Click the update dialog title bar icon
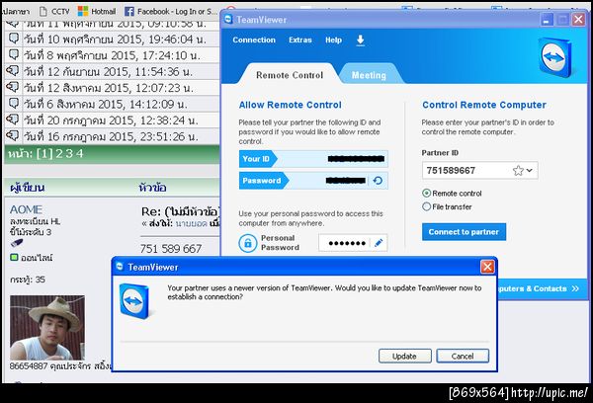Screen dimensions: 593x403 coord(120,267)
